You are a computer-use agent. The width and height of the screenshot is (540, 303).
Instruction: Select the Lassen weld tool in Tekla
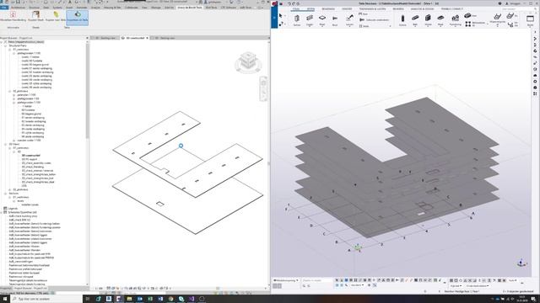349,20
